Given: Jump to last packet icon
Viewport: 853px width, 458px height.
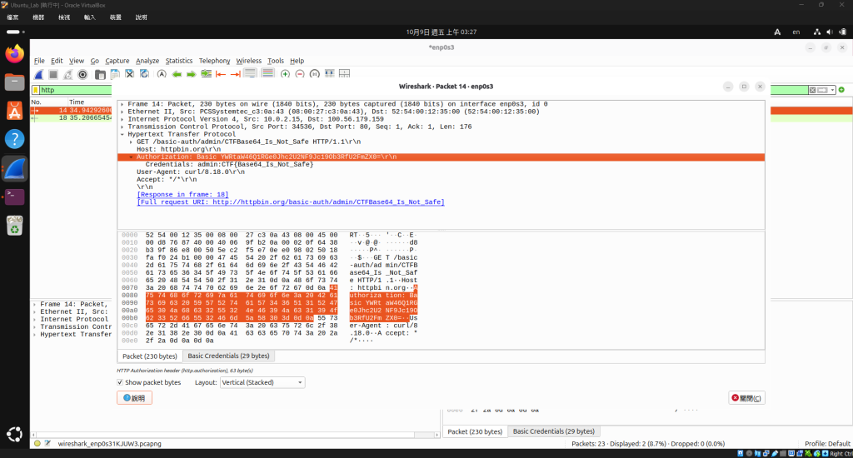Looking at the screenshot, I should (x=235, y=74).
